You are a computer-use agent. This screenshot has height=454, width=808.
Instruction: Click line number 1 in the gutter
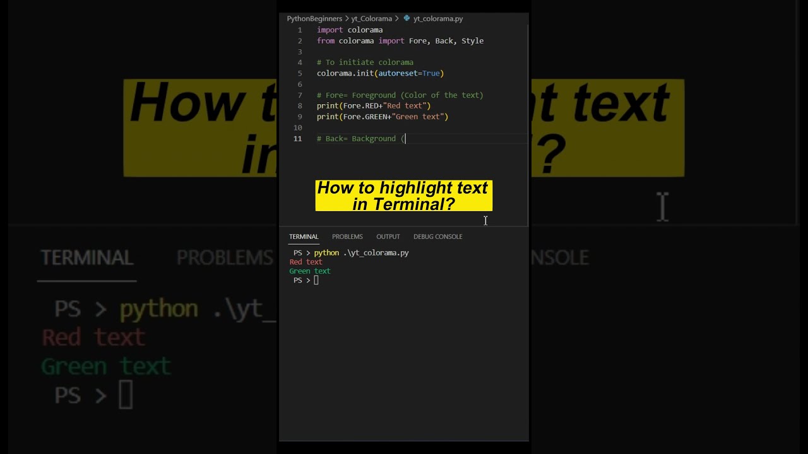point(300,30)
